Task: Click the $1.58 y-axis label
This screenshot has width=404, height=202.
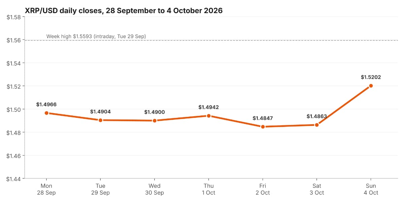Action: click(x=14, y=17)
